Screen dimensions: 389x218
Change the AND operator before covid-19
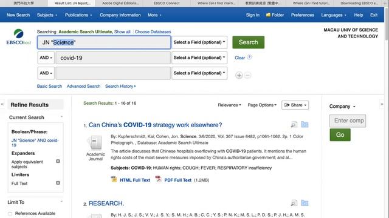46,58
